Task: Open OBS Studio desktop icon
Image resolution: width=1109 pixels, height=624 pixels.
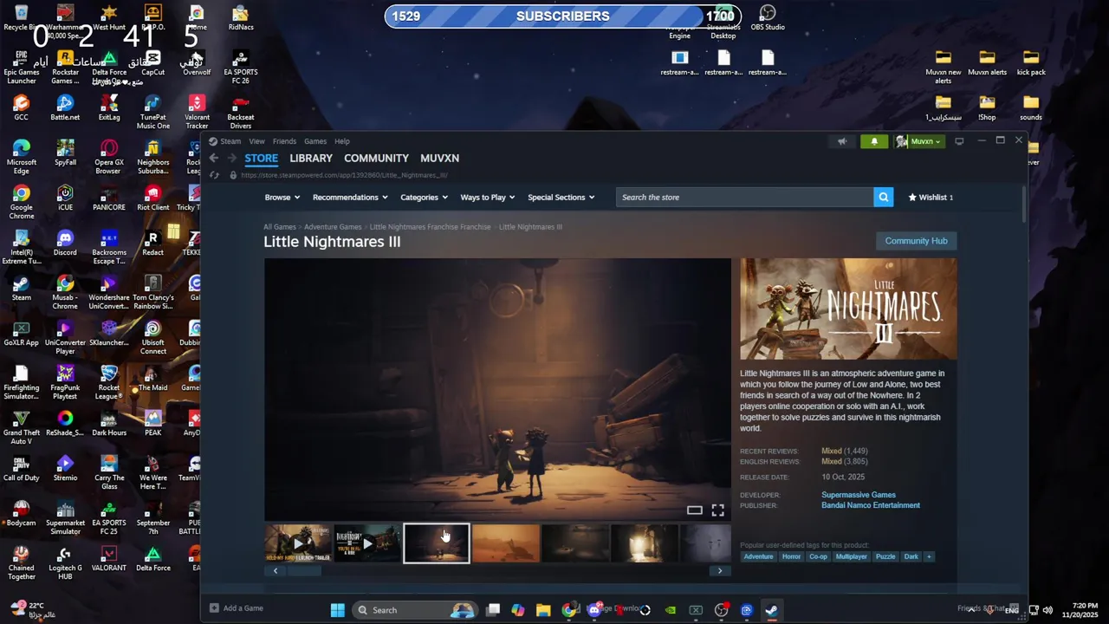Action: [768, 16]
